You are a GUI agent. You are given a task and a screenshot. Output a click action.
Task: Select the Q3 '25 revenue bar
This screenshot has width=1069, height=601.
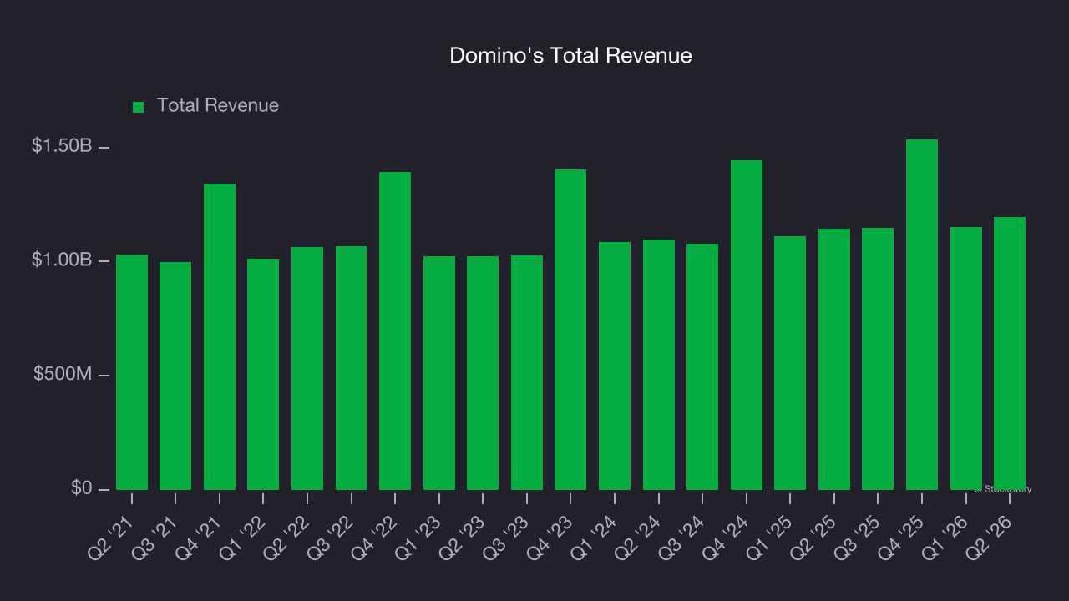(x=878, y=359)
